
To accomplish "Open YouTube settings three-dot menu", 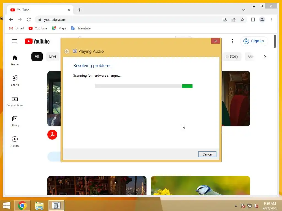I will (232, 41).
